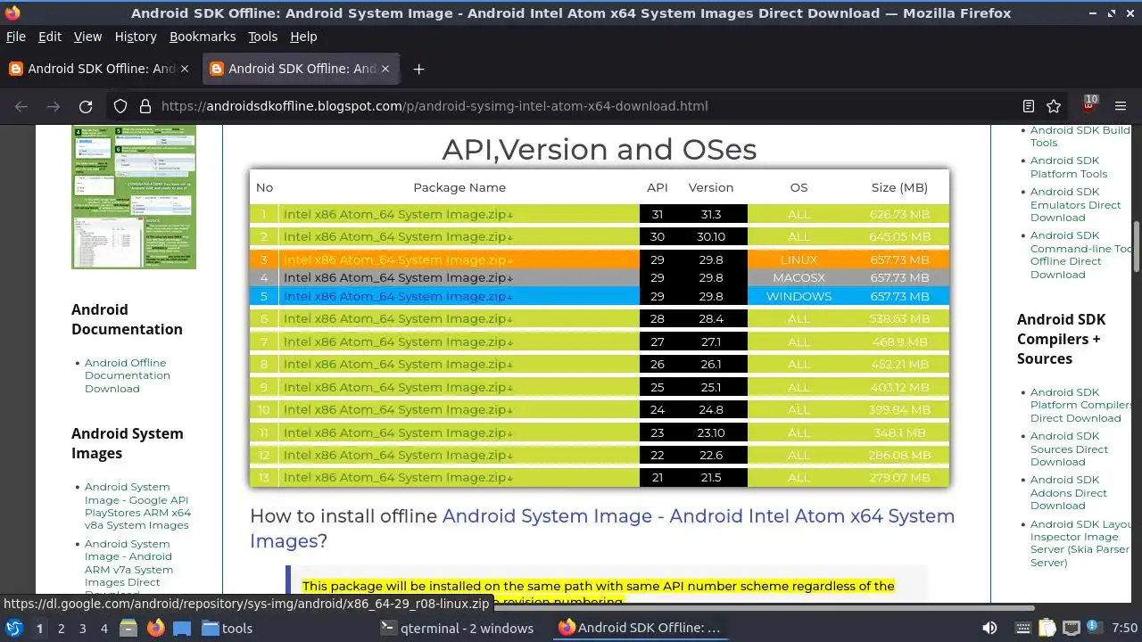Open the clipboard manager tray icon

(x=1047, y=628)
